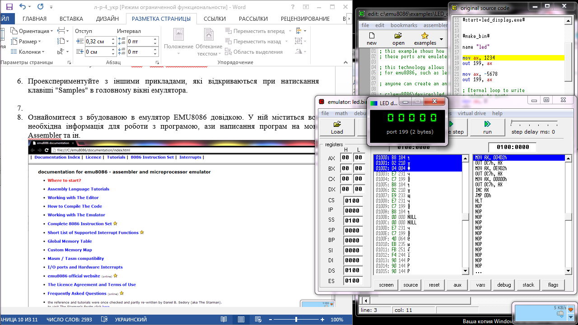Open help menu in emulator

coord(497,113)
